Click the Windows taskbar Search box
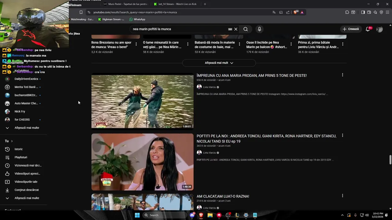This screenshot has width=392, height=220. (165, 215)
